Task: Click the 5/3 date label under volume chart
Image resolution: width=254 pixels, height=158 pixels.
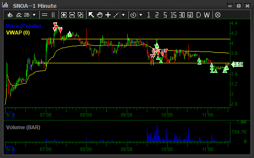Action: 10,149
